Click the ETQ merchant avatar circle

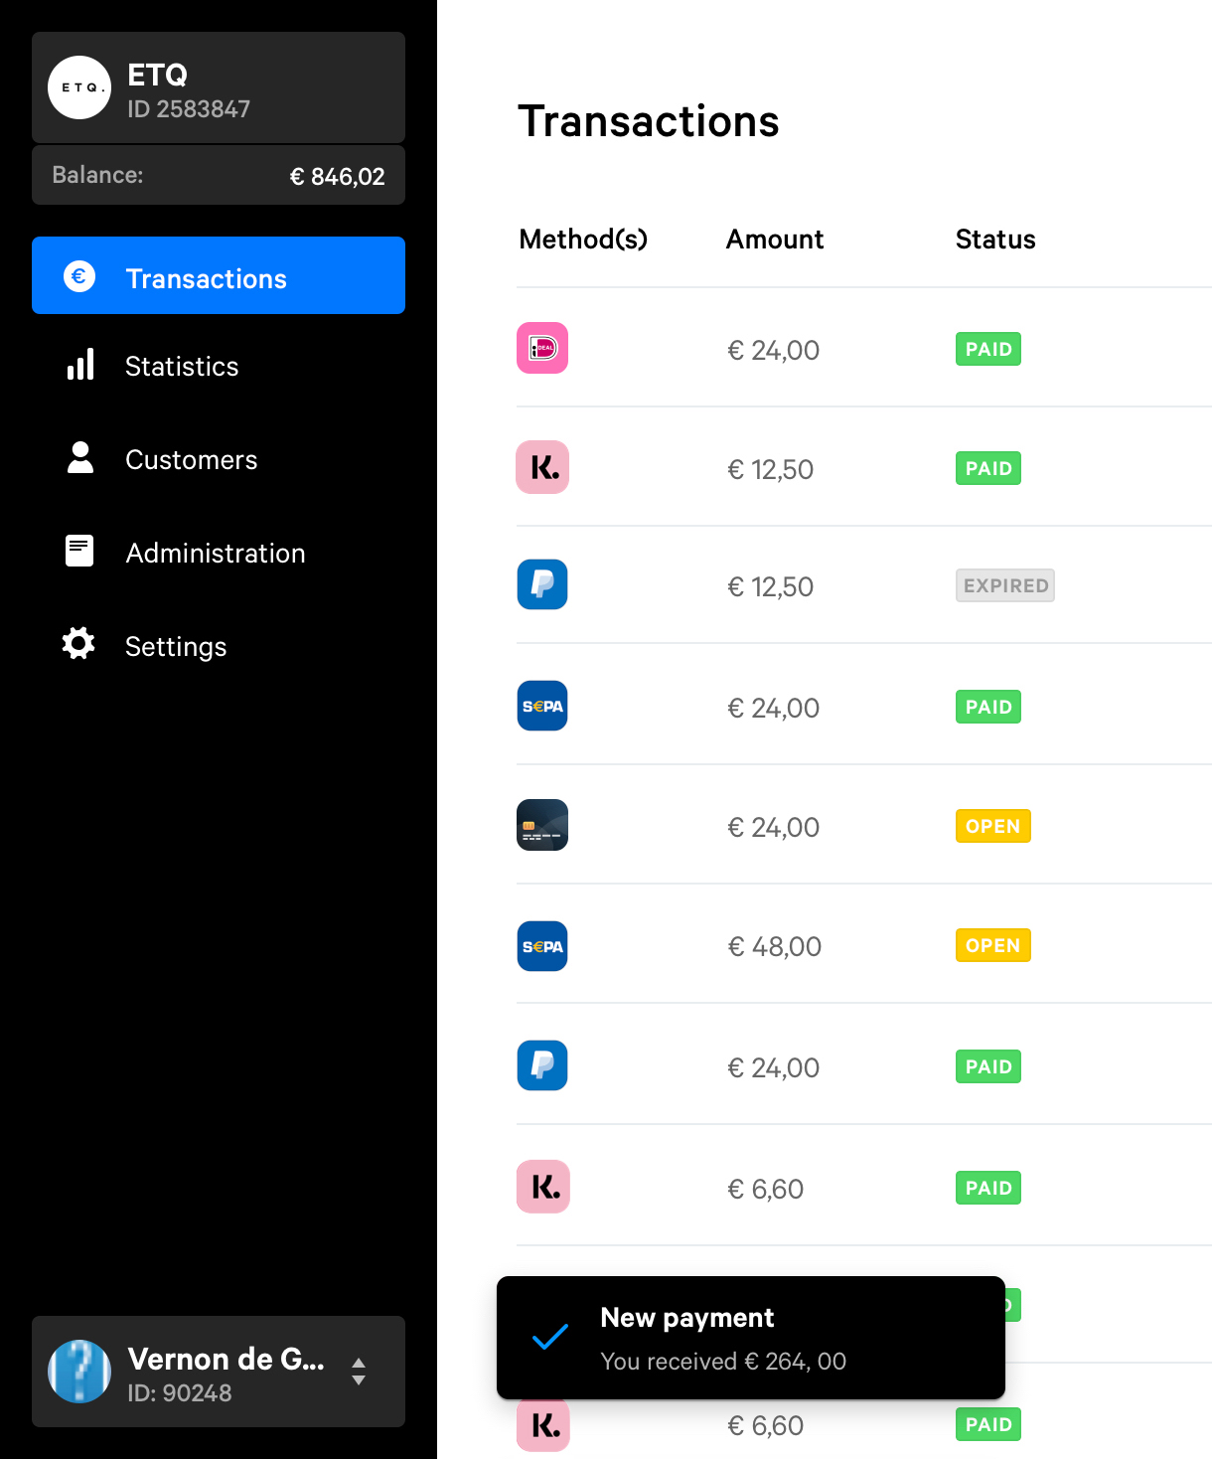pos(79,87)
